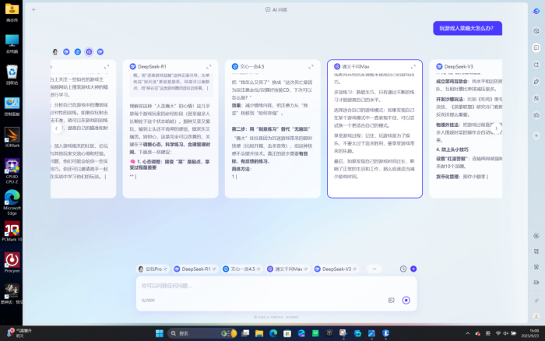Expand the DeepSeek-R1 answer card

(209, 67)
